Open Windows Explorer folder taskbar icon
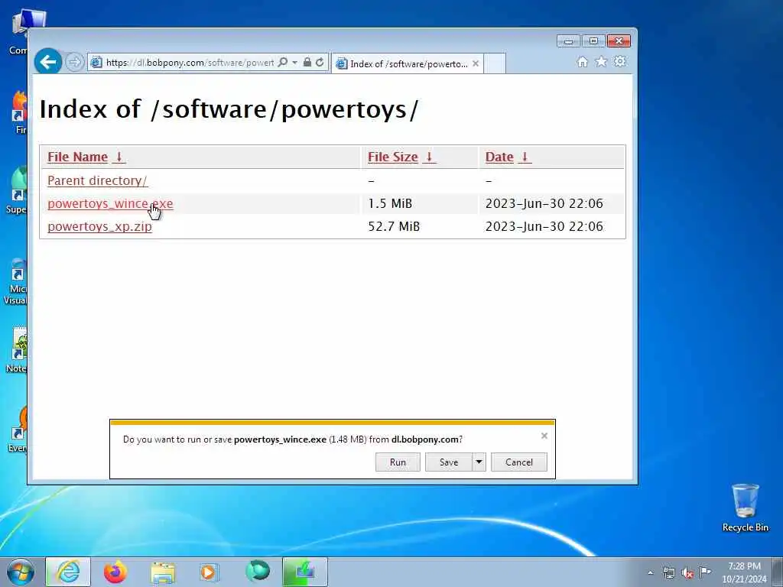Screen dimensions: 783x587 (x=163, y=573)
